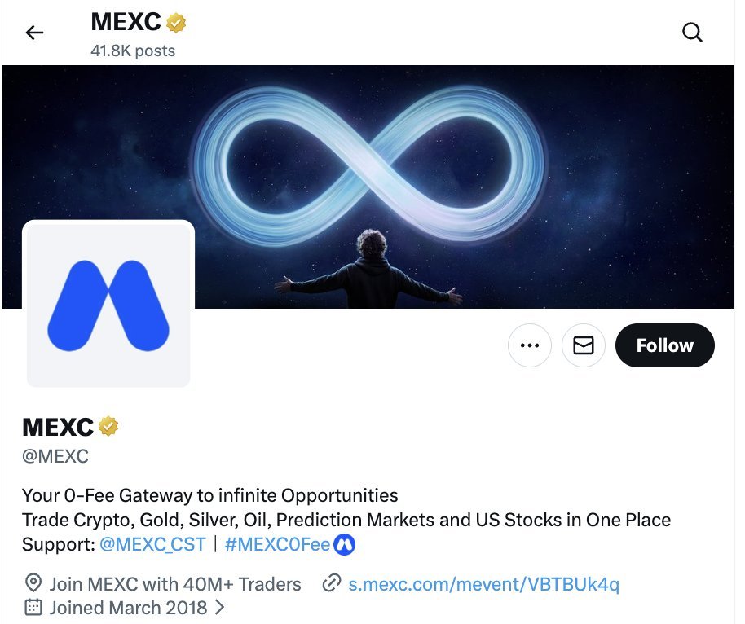The height and width of the screenshot is (624, 745).
Task: Send a direct message via envelope icon
Action: click(x=584, y=345)
